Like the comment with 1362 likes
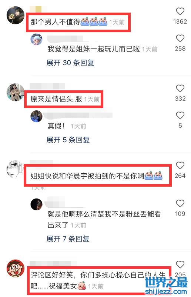Image resolution: width=191 pixels, height=297 pixels. [180, 11]
